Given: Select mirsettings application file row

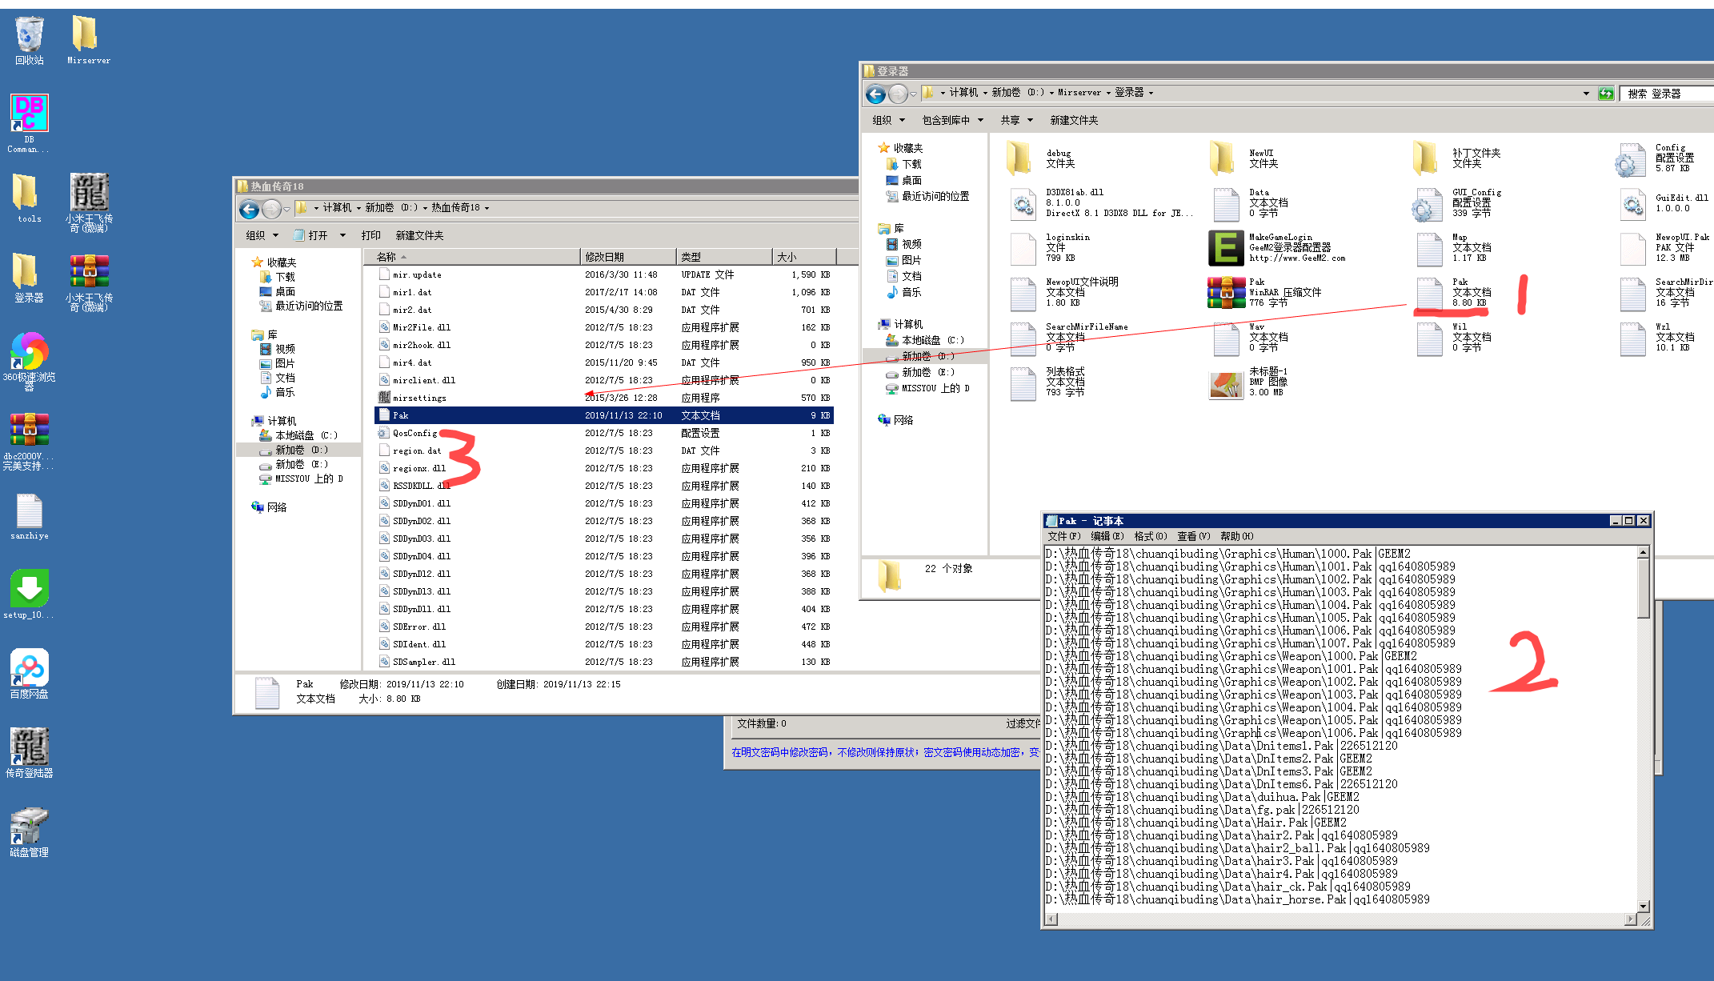Looking at the screenshot, I should pyautogui.click(x=604, y=398).
